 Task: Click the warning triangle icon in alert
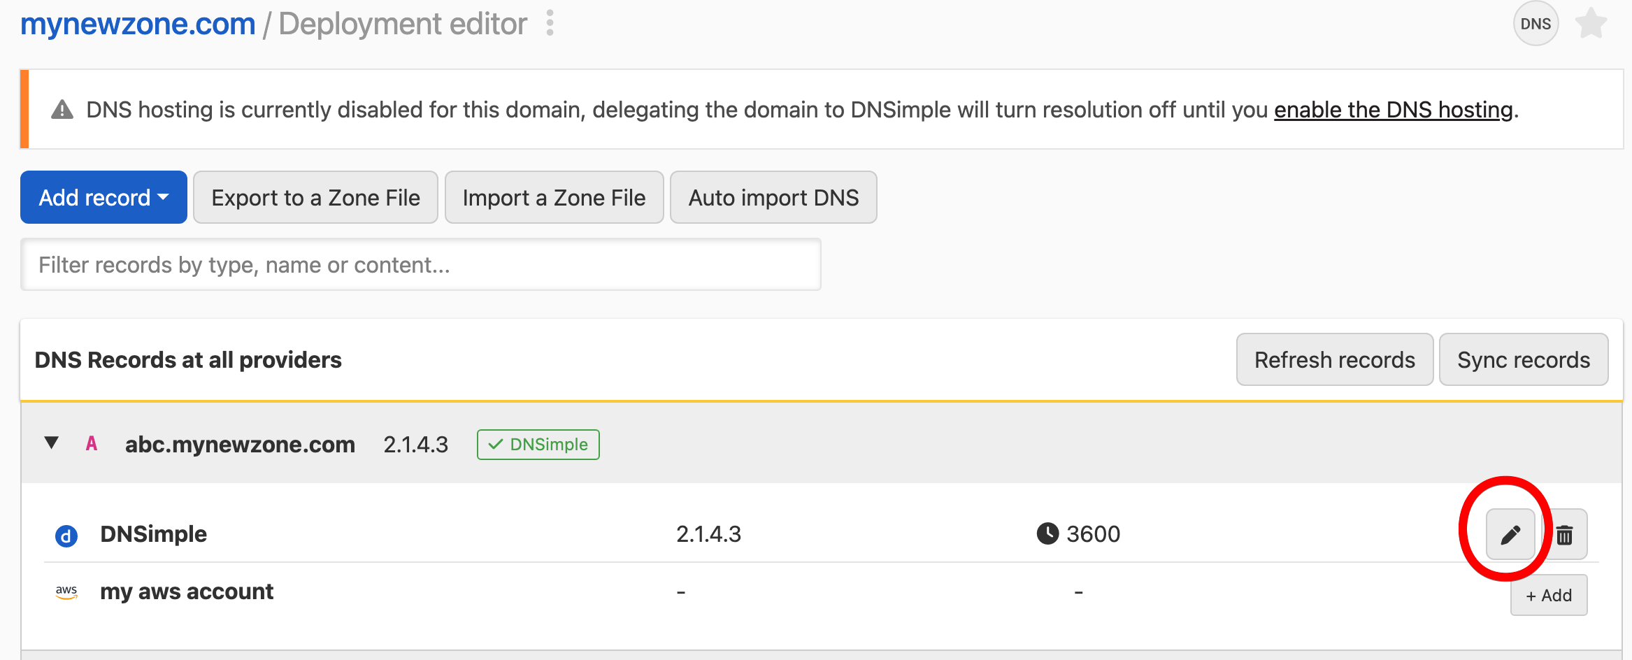(62, 110)
